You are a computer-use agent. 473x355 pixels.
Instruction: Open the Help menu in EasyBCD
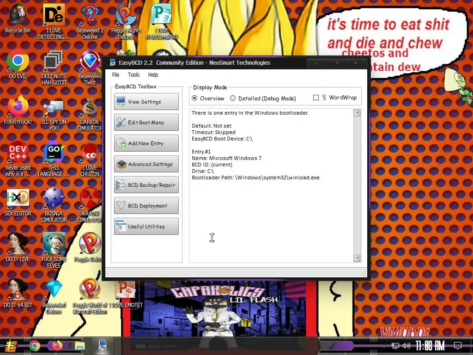tap(153, 75)
